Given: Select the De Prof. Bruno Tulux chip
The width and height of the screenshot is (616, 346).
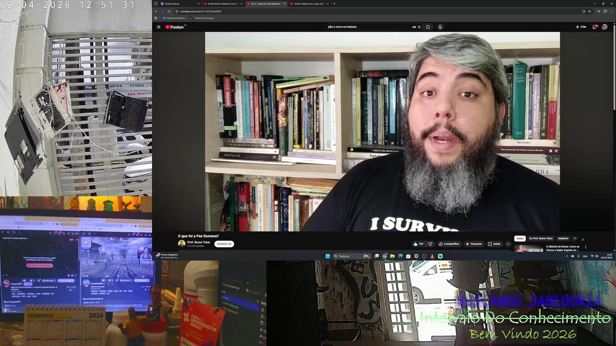Looking at the screenshot, I should (x=541, y=238).
